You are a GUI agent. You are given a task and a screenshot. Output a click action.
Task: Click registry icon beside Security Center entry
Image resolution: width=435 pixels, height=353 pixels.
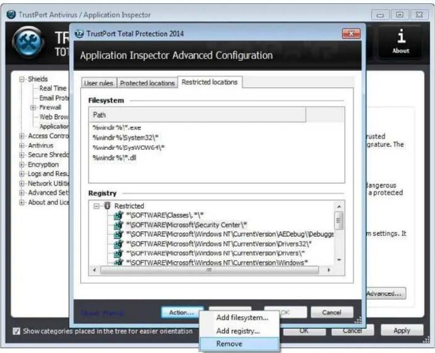point(119,225)
